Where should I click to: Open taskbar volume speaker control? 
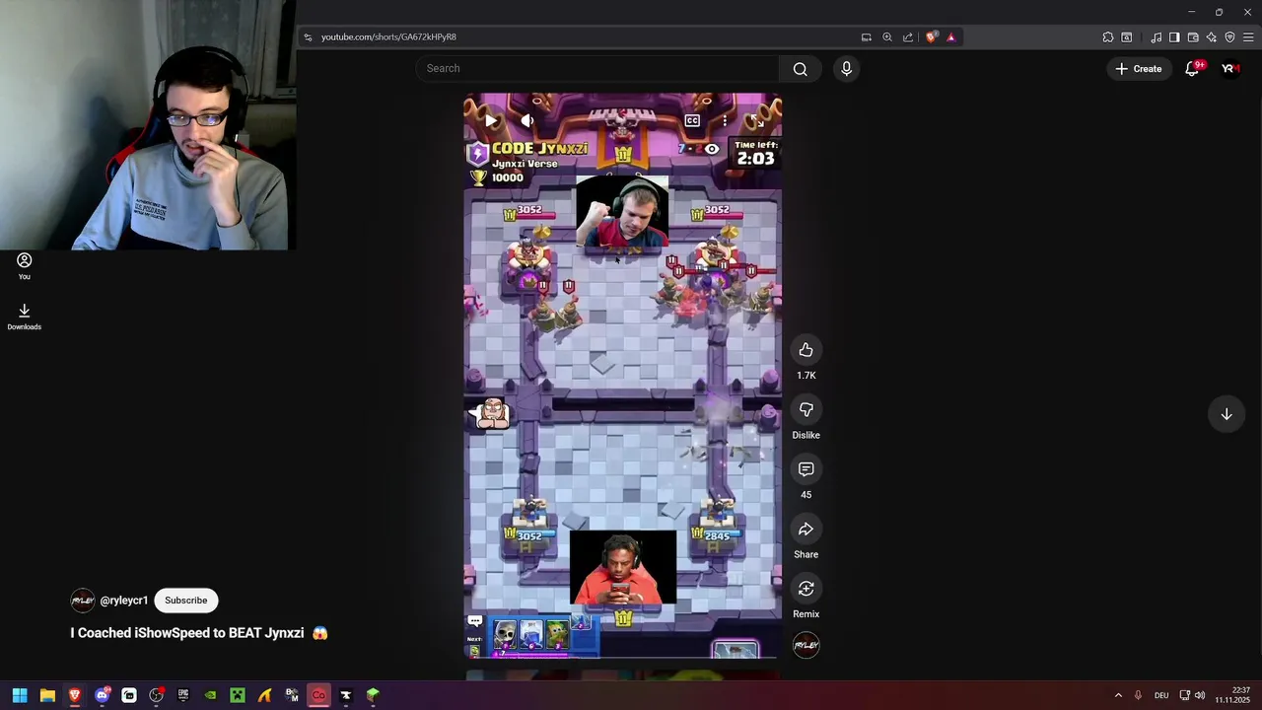pos(1200,695)
